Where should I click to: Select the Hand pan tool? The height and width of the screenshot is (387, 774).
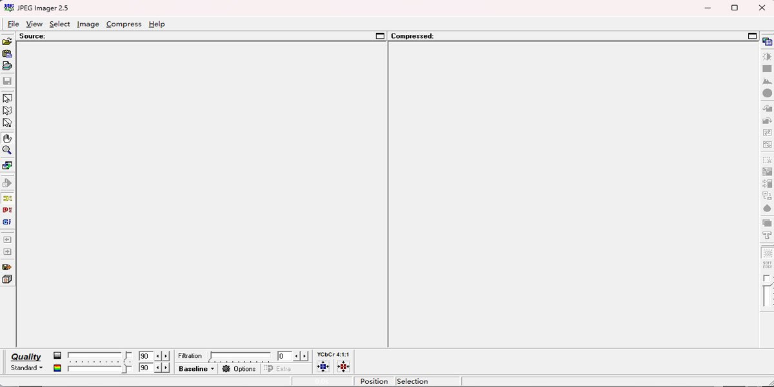pyautogui.click(x=7, y=137)
